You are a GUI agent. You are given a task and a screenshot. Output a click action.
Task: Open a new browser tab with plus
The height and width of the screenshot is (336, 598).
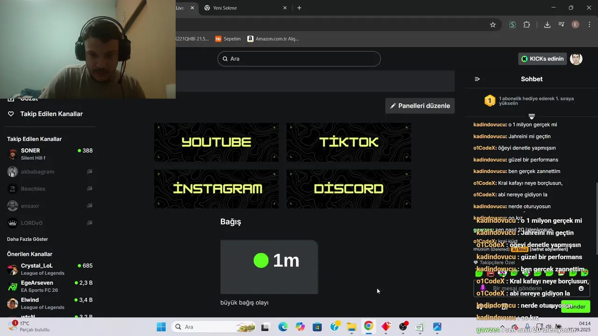[299, 8]
